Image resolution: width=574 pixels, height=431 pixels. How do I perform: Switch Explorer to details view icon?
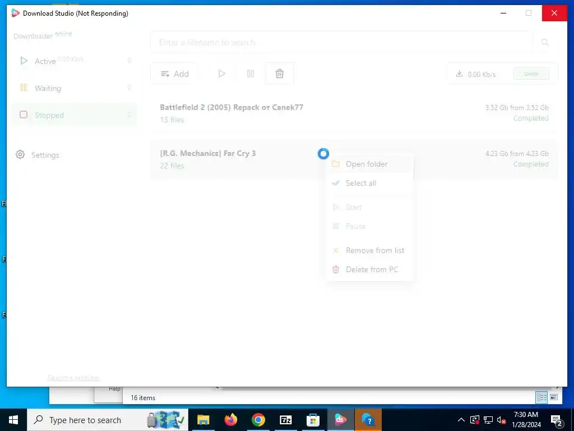click(x=542, y=397)
